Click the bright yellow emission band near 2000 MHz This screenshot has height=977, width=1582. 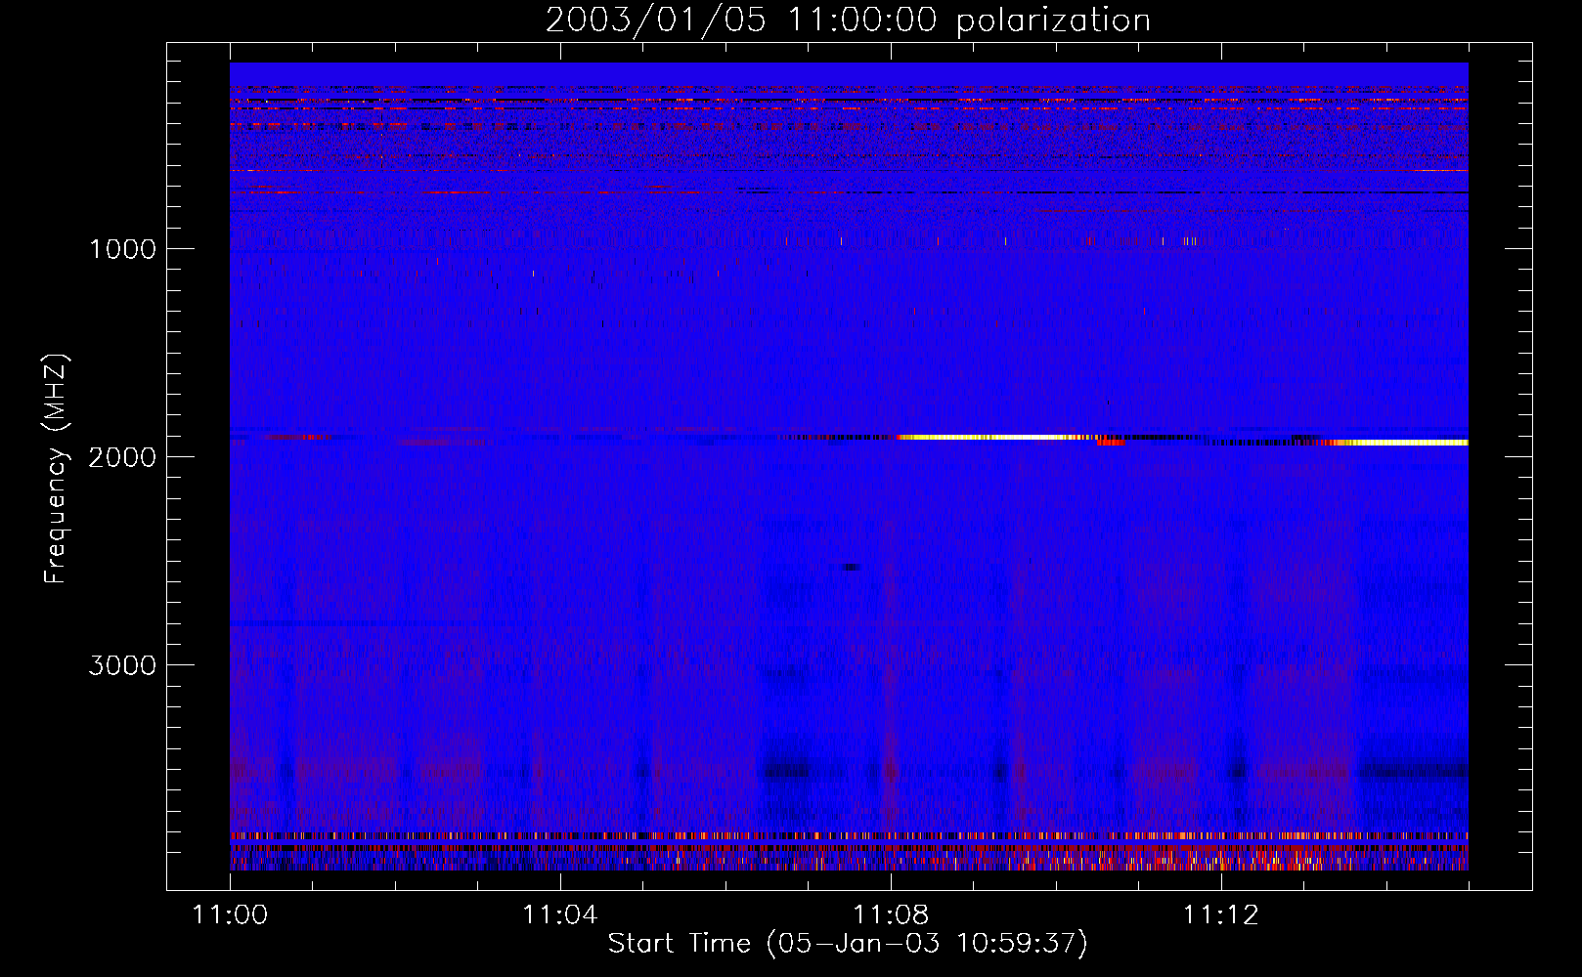coord(995,437)
